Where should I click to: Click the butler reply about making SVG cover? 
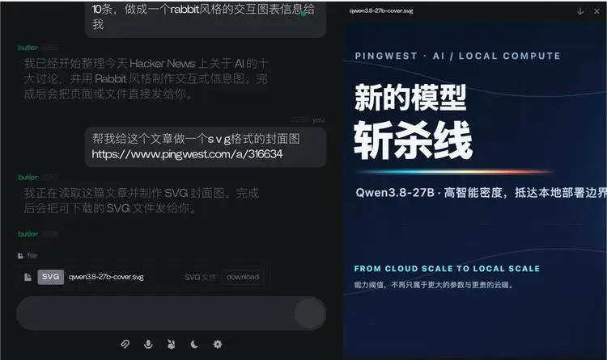click(x=142, y=200)
